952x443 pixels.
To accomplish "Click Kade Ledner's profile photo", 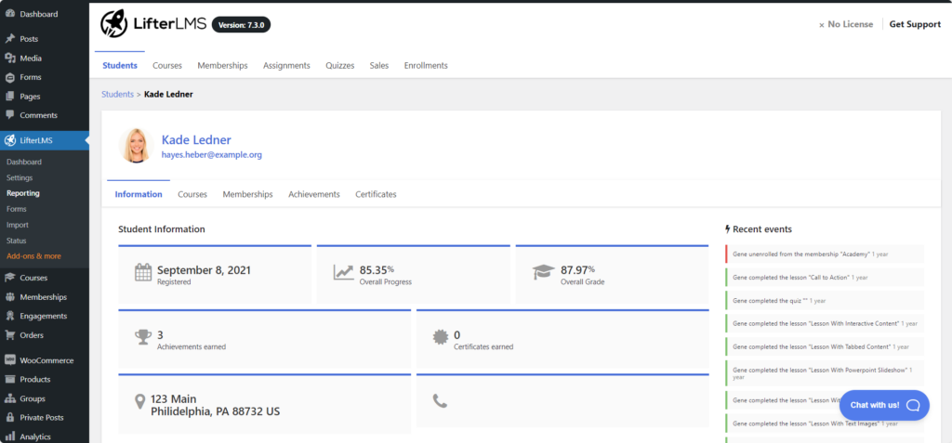I will tap(136, 146).
